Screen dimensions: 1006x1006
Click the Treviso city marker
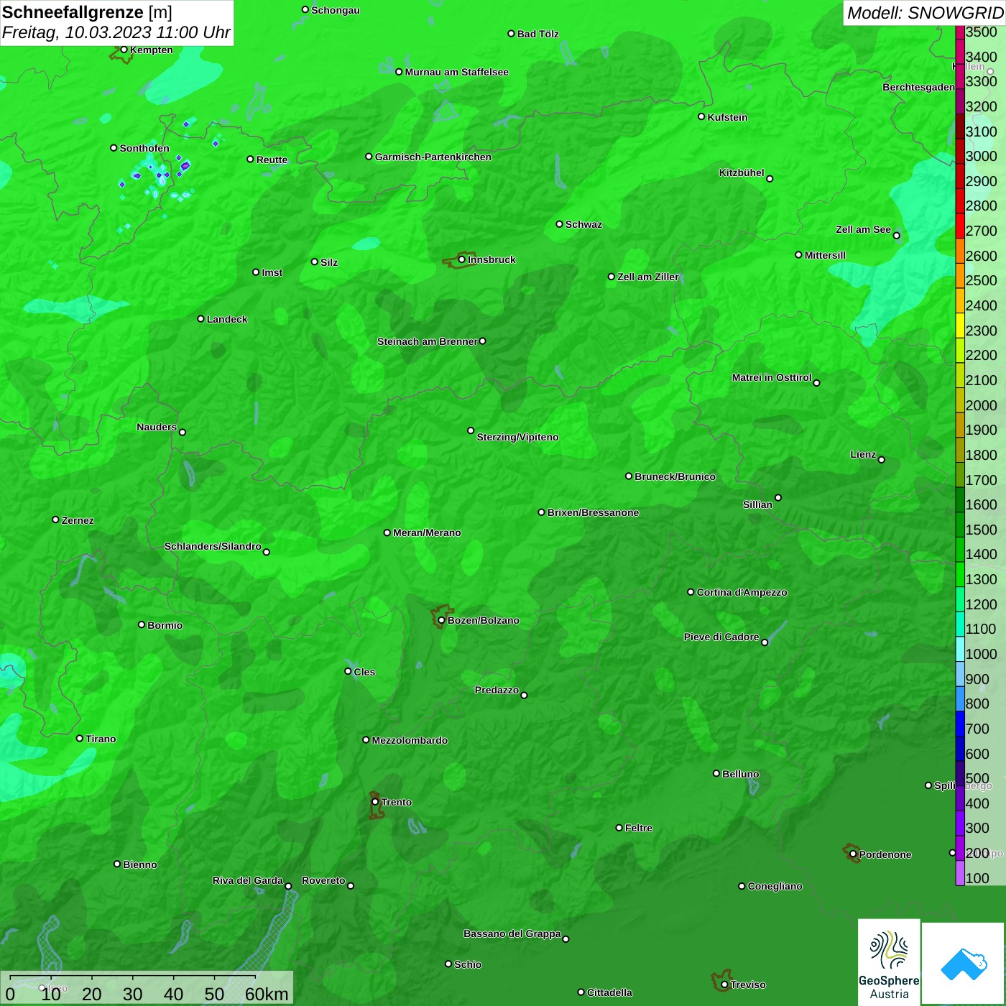(x=724, y=985)
